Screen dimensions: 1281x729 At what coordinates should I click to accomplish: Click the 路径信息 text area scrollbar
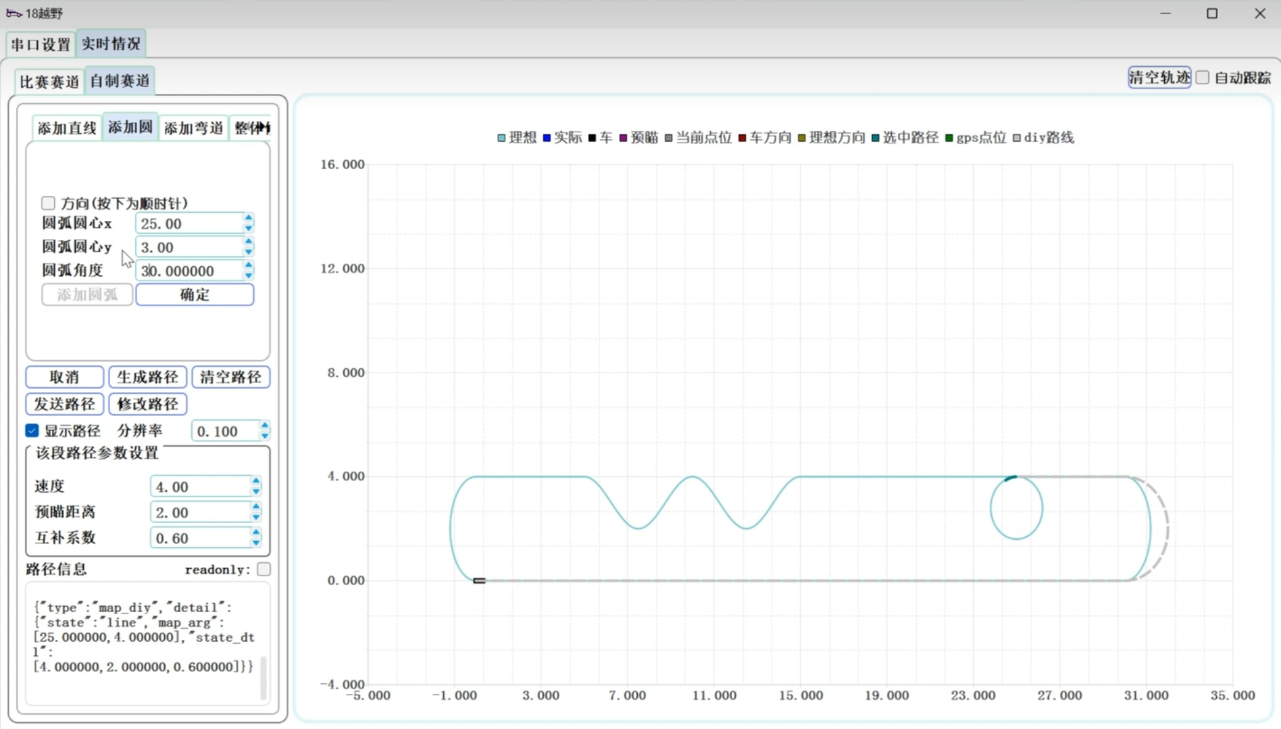coord(263,678)
